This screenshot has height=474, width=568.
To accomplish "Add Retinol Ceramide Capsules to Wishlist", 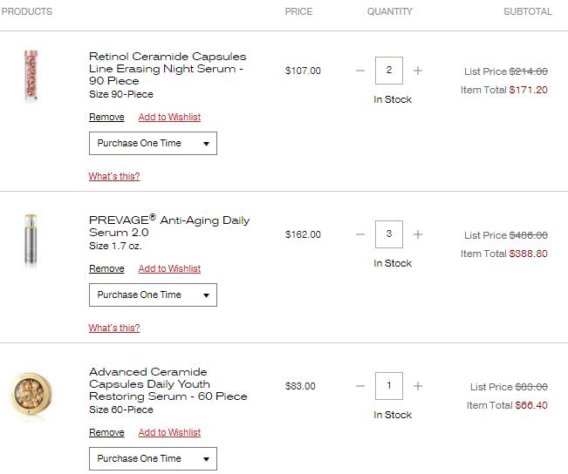I will 169,117.
